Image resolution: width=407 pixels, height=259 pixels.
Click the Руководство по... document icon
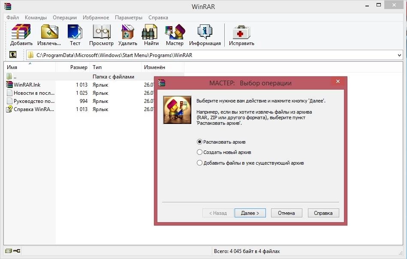click(x=9, y=101)
